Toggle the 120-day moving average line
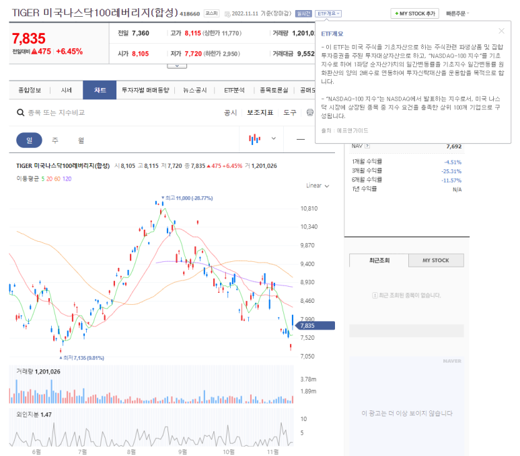The width and height of the screenshot is (520, 456). pos(67,179)
